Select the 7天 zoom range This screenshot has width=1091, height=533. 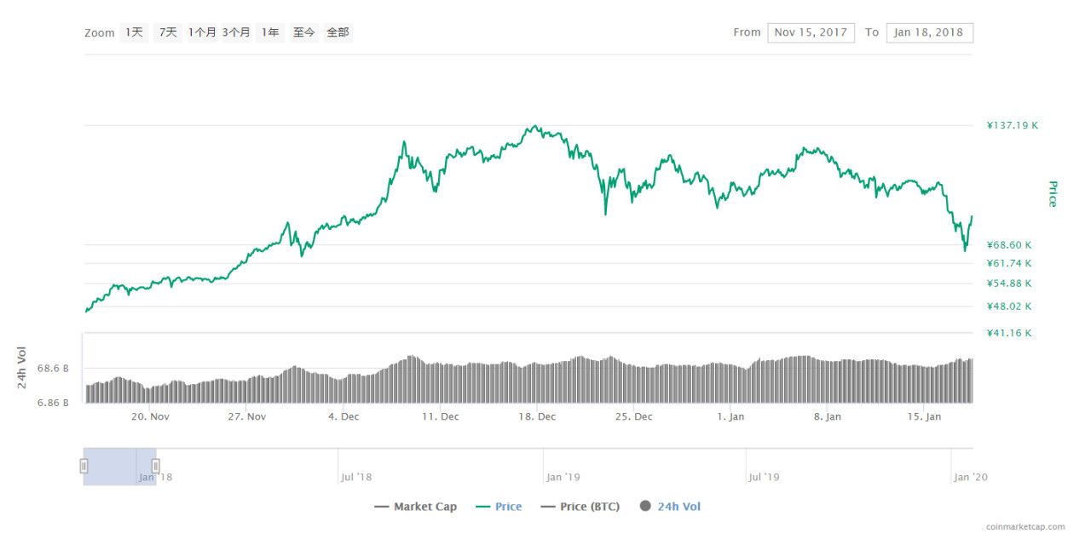168,32
